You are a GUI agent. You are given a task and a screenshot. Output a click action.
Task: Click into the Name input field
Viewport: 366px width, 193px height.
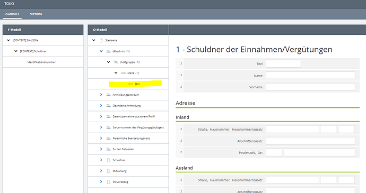tap(310, 75)
